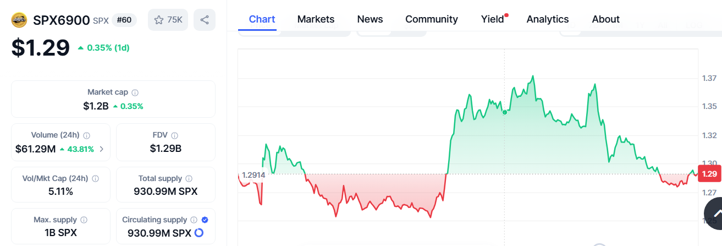Click the green data point marker on chart
The image size is (722, 246).
(505, 112)
